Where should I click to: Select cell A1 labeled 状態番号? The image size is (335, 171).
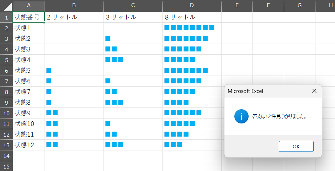pyautogui.click(x=29, y=17)
